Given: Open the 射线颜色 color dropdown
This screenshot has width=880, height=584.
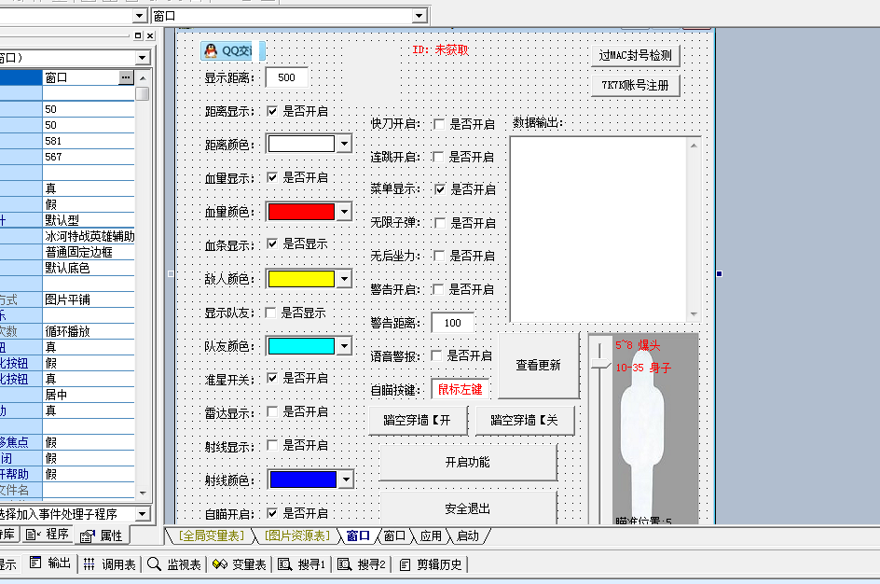Looking at the screenshot, I should click(345, 480).
